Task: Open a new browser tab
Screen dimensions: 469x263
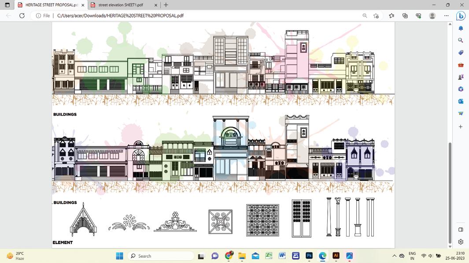Action: (x=166, y=5)
